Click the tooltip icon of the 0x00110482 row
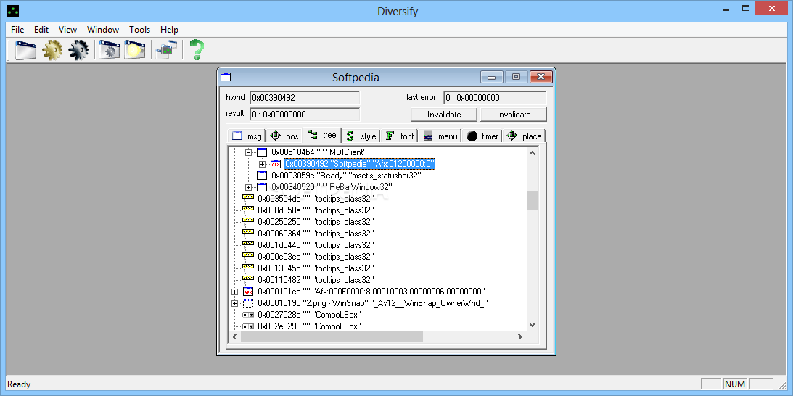 (248, 280)
